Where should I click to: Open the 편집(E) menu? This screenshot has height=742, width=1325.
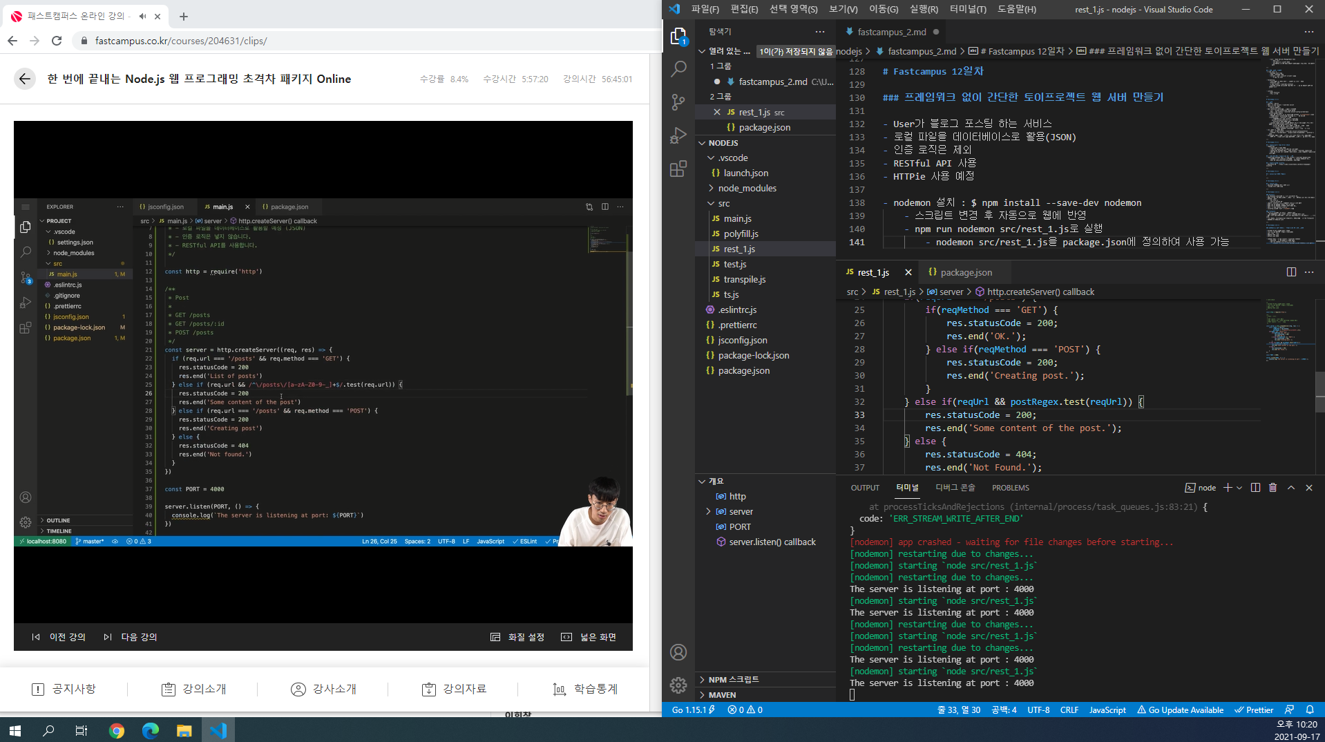[744, 9]
